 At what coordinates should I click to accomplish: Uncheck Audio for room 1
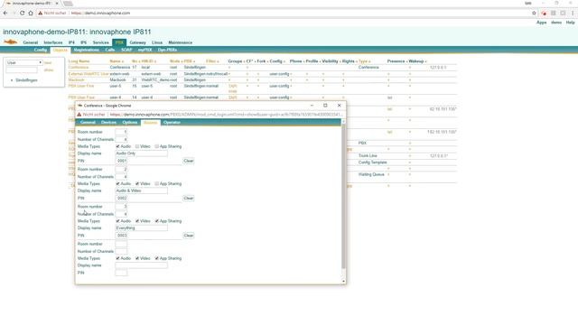[x=118, y=146]
